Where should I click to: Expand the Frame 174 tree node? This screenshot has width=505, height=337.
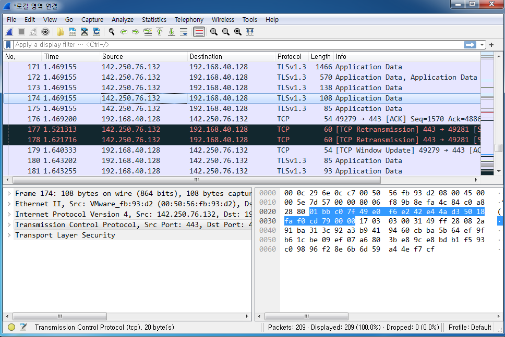9,194
